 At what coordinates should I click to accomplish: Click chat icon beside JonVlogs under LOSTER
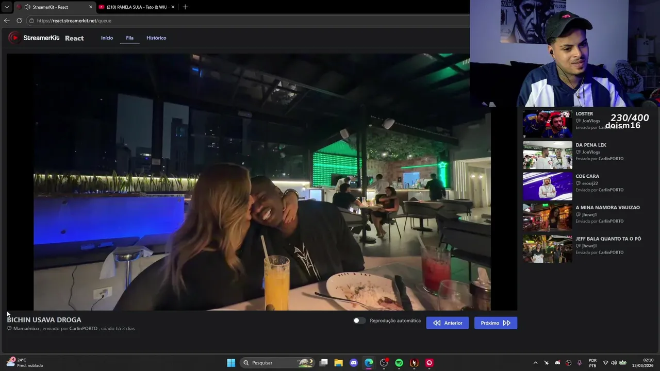coord(578,121)
